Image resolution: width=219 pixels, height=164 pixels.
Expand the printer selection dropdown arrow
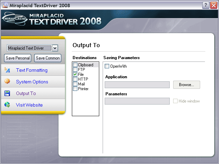[x=55, y=48]
